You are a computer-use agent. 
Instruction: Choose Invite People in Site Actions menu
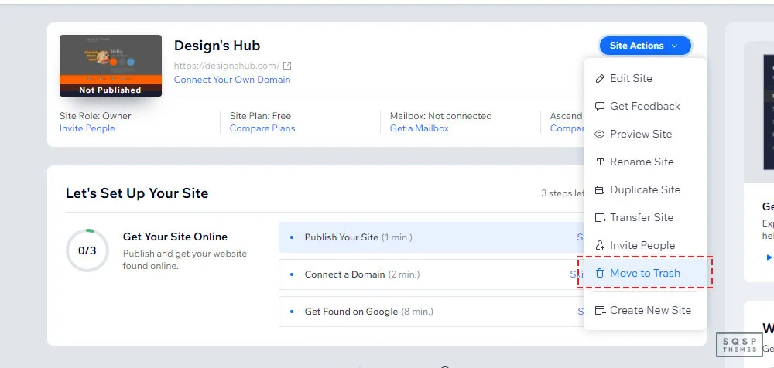645,245
